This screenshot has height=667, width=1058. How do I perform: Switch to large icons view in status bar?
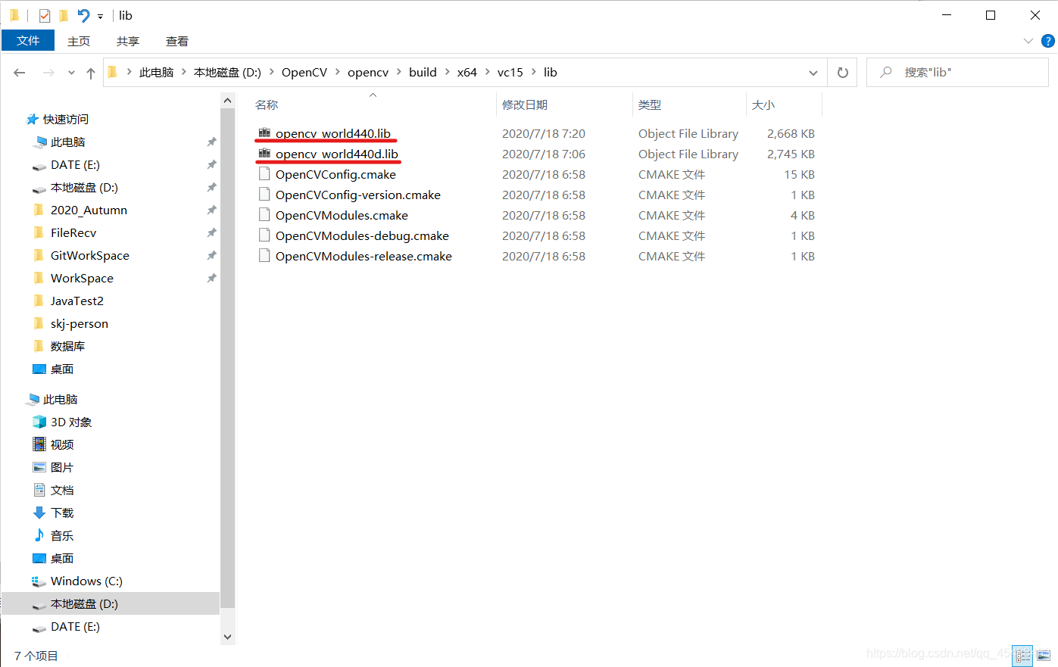click(1044, 655)
